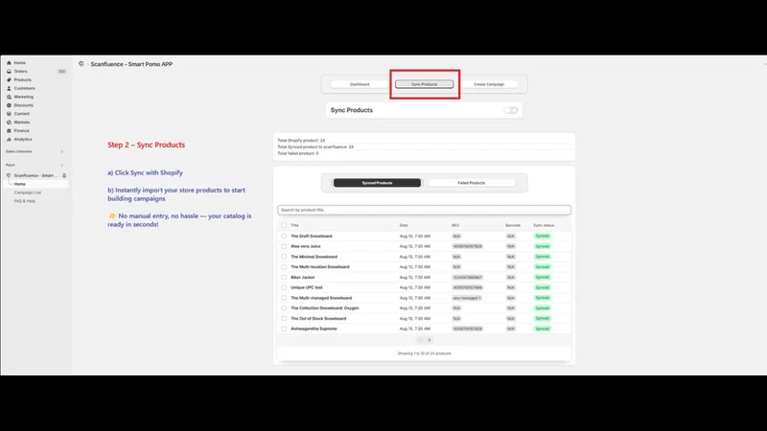767x431 pixels.
Task: Click the sku-managed-1 SKU value
Action: point(467,298)
